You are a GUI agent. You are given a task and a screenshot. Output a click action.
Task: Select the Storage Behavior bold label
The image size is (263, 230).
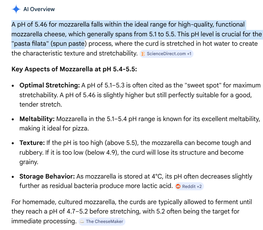pos(47,177)
